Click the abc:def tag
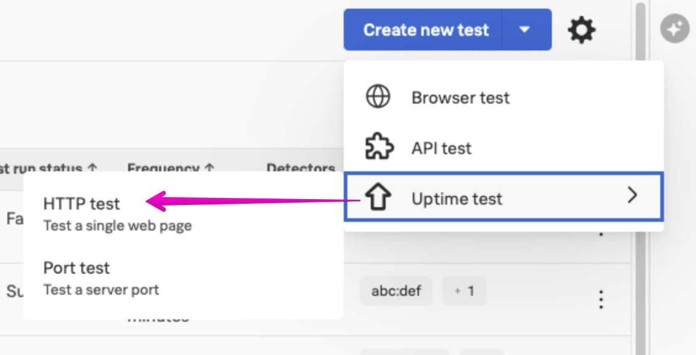This screenshot has width=696, height=355. point(396,291)
